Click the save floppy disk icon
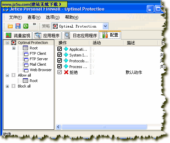This screenshot has width=170, height=143. tap(18, 26)
